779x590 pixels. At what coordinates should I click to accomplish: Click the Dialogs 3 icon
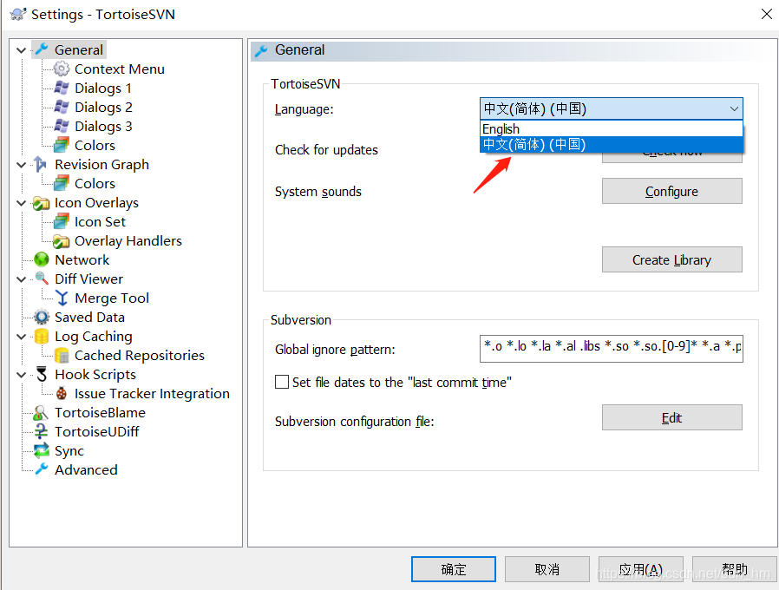pos(61,126)
